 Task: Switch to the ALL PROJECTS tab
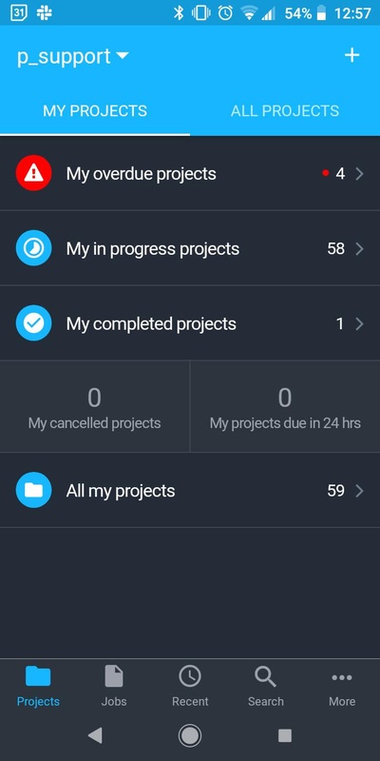pyautogui.click(x=285, y=110)
